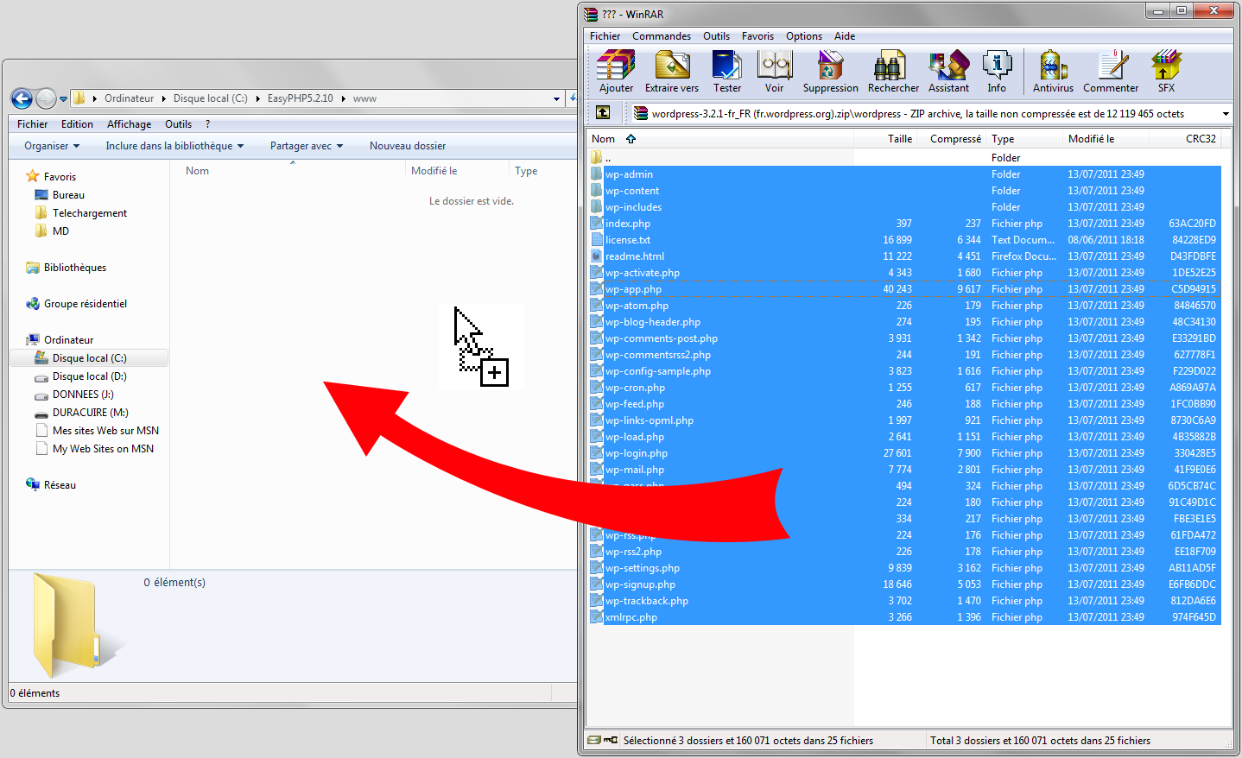
Task: Expand breadcrumb arrow after EasyPHP5.2.10
Action: [343, 98]
